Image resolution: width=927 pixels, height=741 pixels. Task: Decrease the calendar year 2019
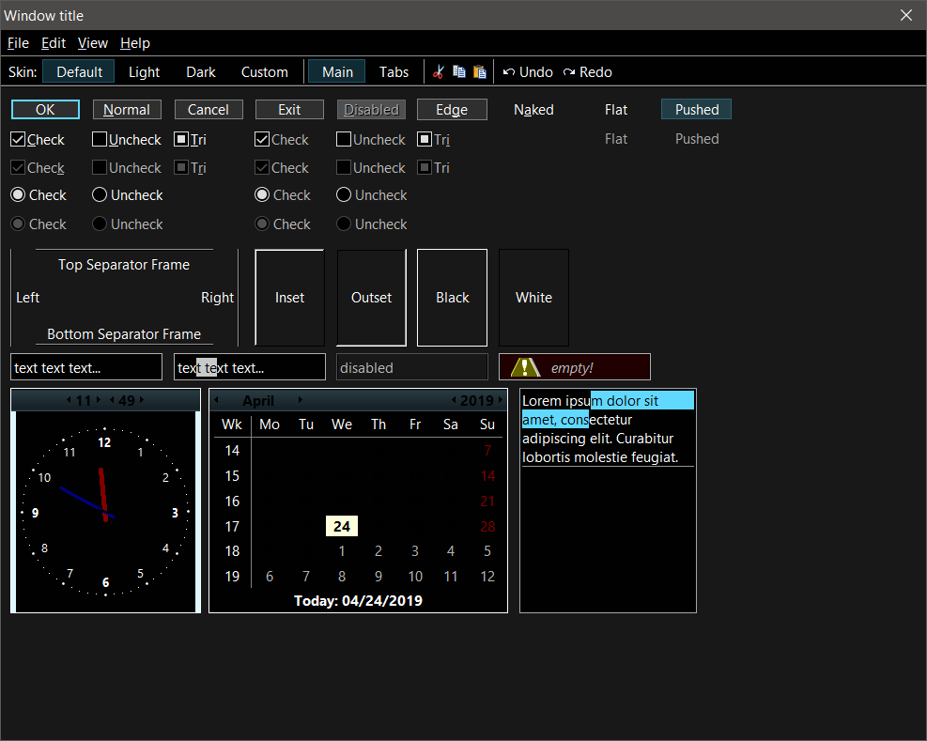pos(455,400)
